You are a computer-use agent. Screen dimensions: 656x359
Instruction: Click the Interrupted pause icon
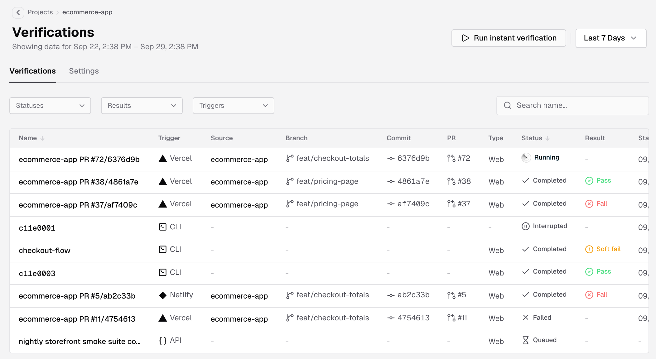pyautogui.click(x=526, y=226)
